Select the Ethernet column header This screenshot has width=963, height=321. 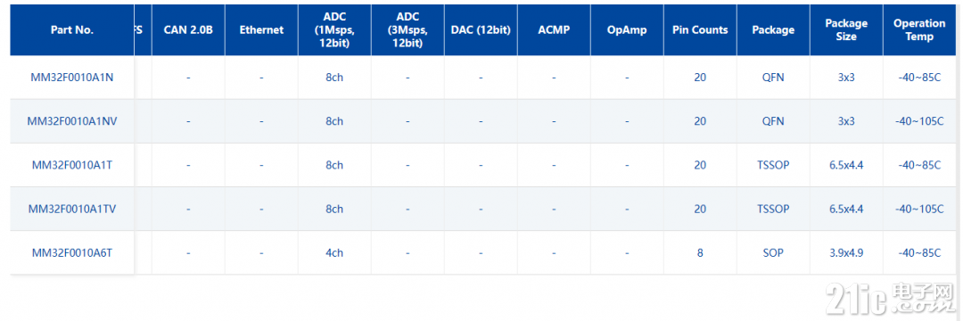[x=261, y=30]
